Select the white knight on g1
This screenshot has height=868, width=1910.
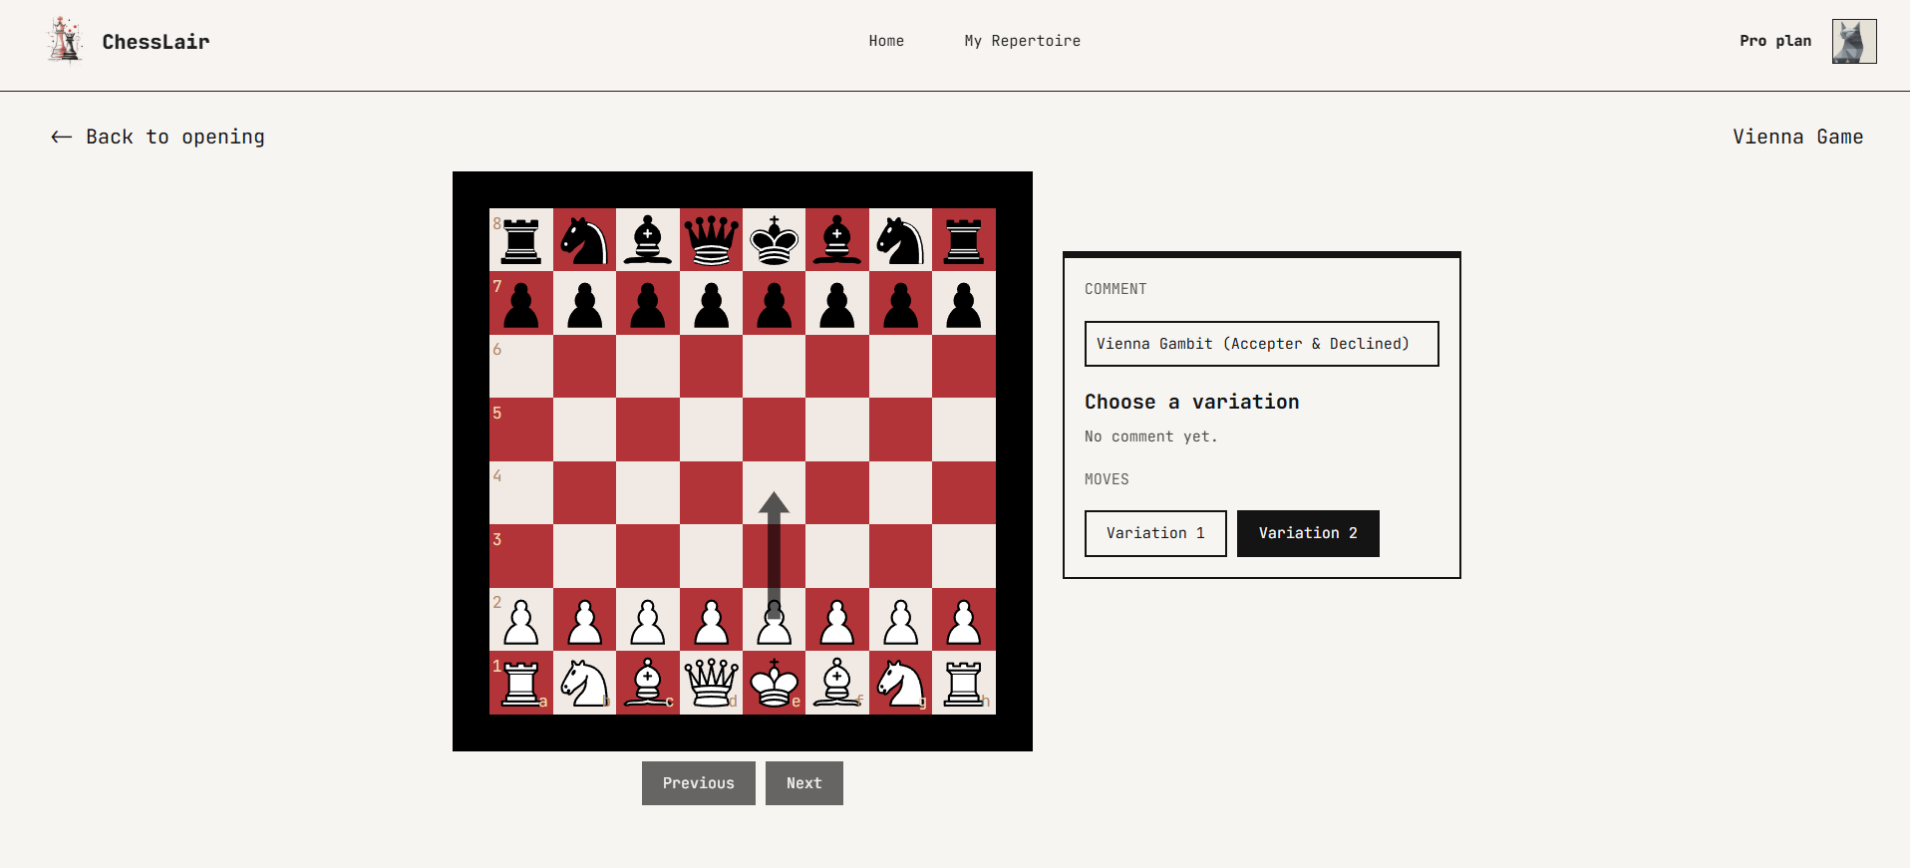pyautogui.click(x=900, y=683)
